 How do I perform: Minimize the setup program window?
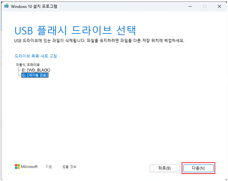pyautogui.click(x=190, y=6)
